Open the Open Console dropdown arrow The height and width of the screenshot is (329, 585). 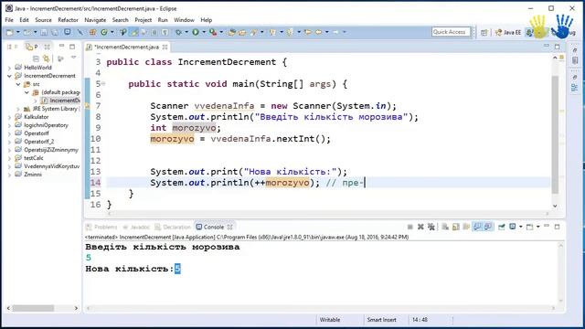tap(537, 227)
